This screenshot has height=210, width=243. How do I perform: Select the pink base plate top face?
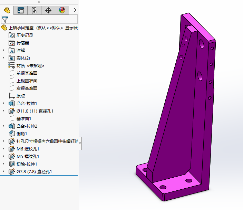pyautogui.click(x=176, y=182)
